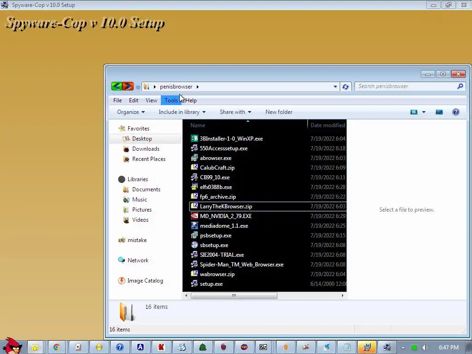The image size is (472, 354).
Task: Click the red K taskbar icon
Action: tap(161, 347)
